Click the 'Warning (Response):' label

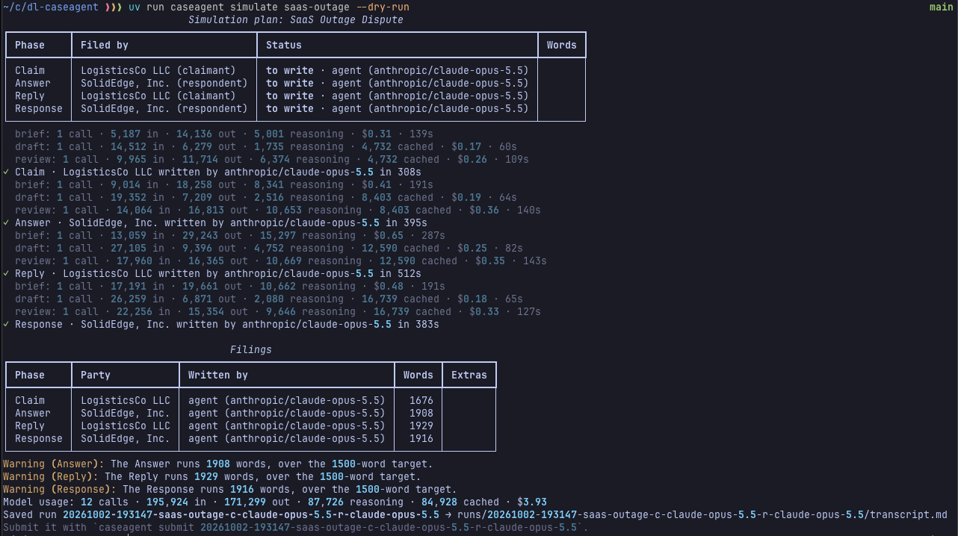coord(60,489)
